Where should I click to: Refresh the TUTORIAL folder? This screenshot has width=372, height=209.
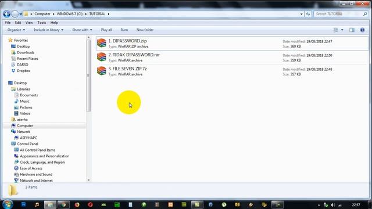pos(308,14)
